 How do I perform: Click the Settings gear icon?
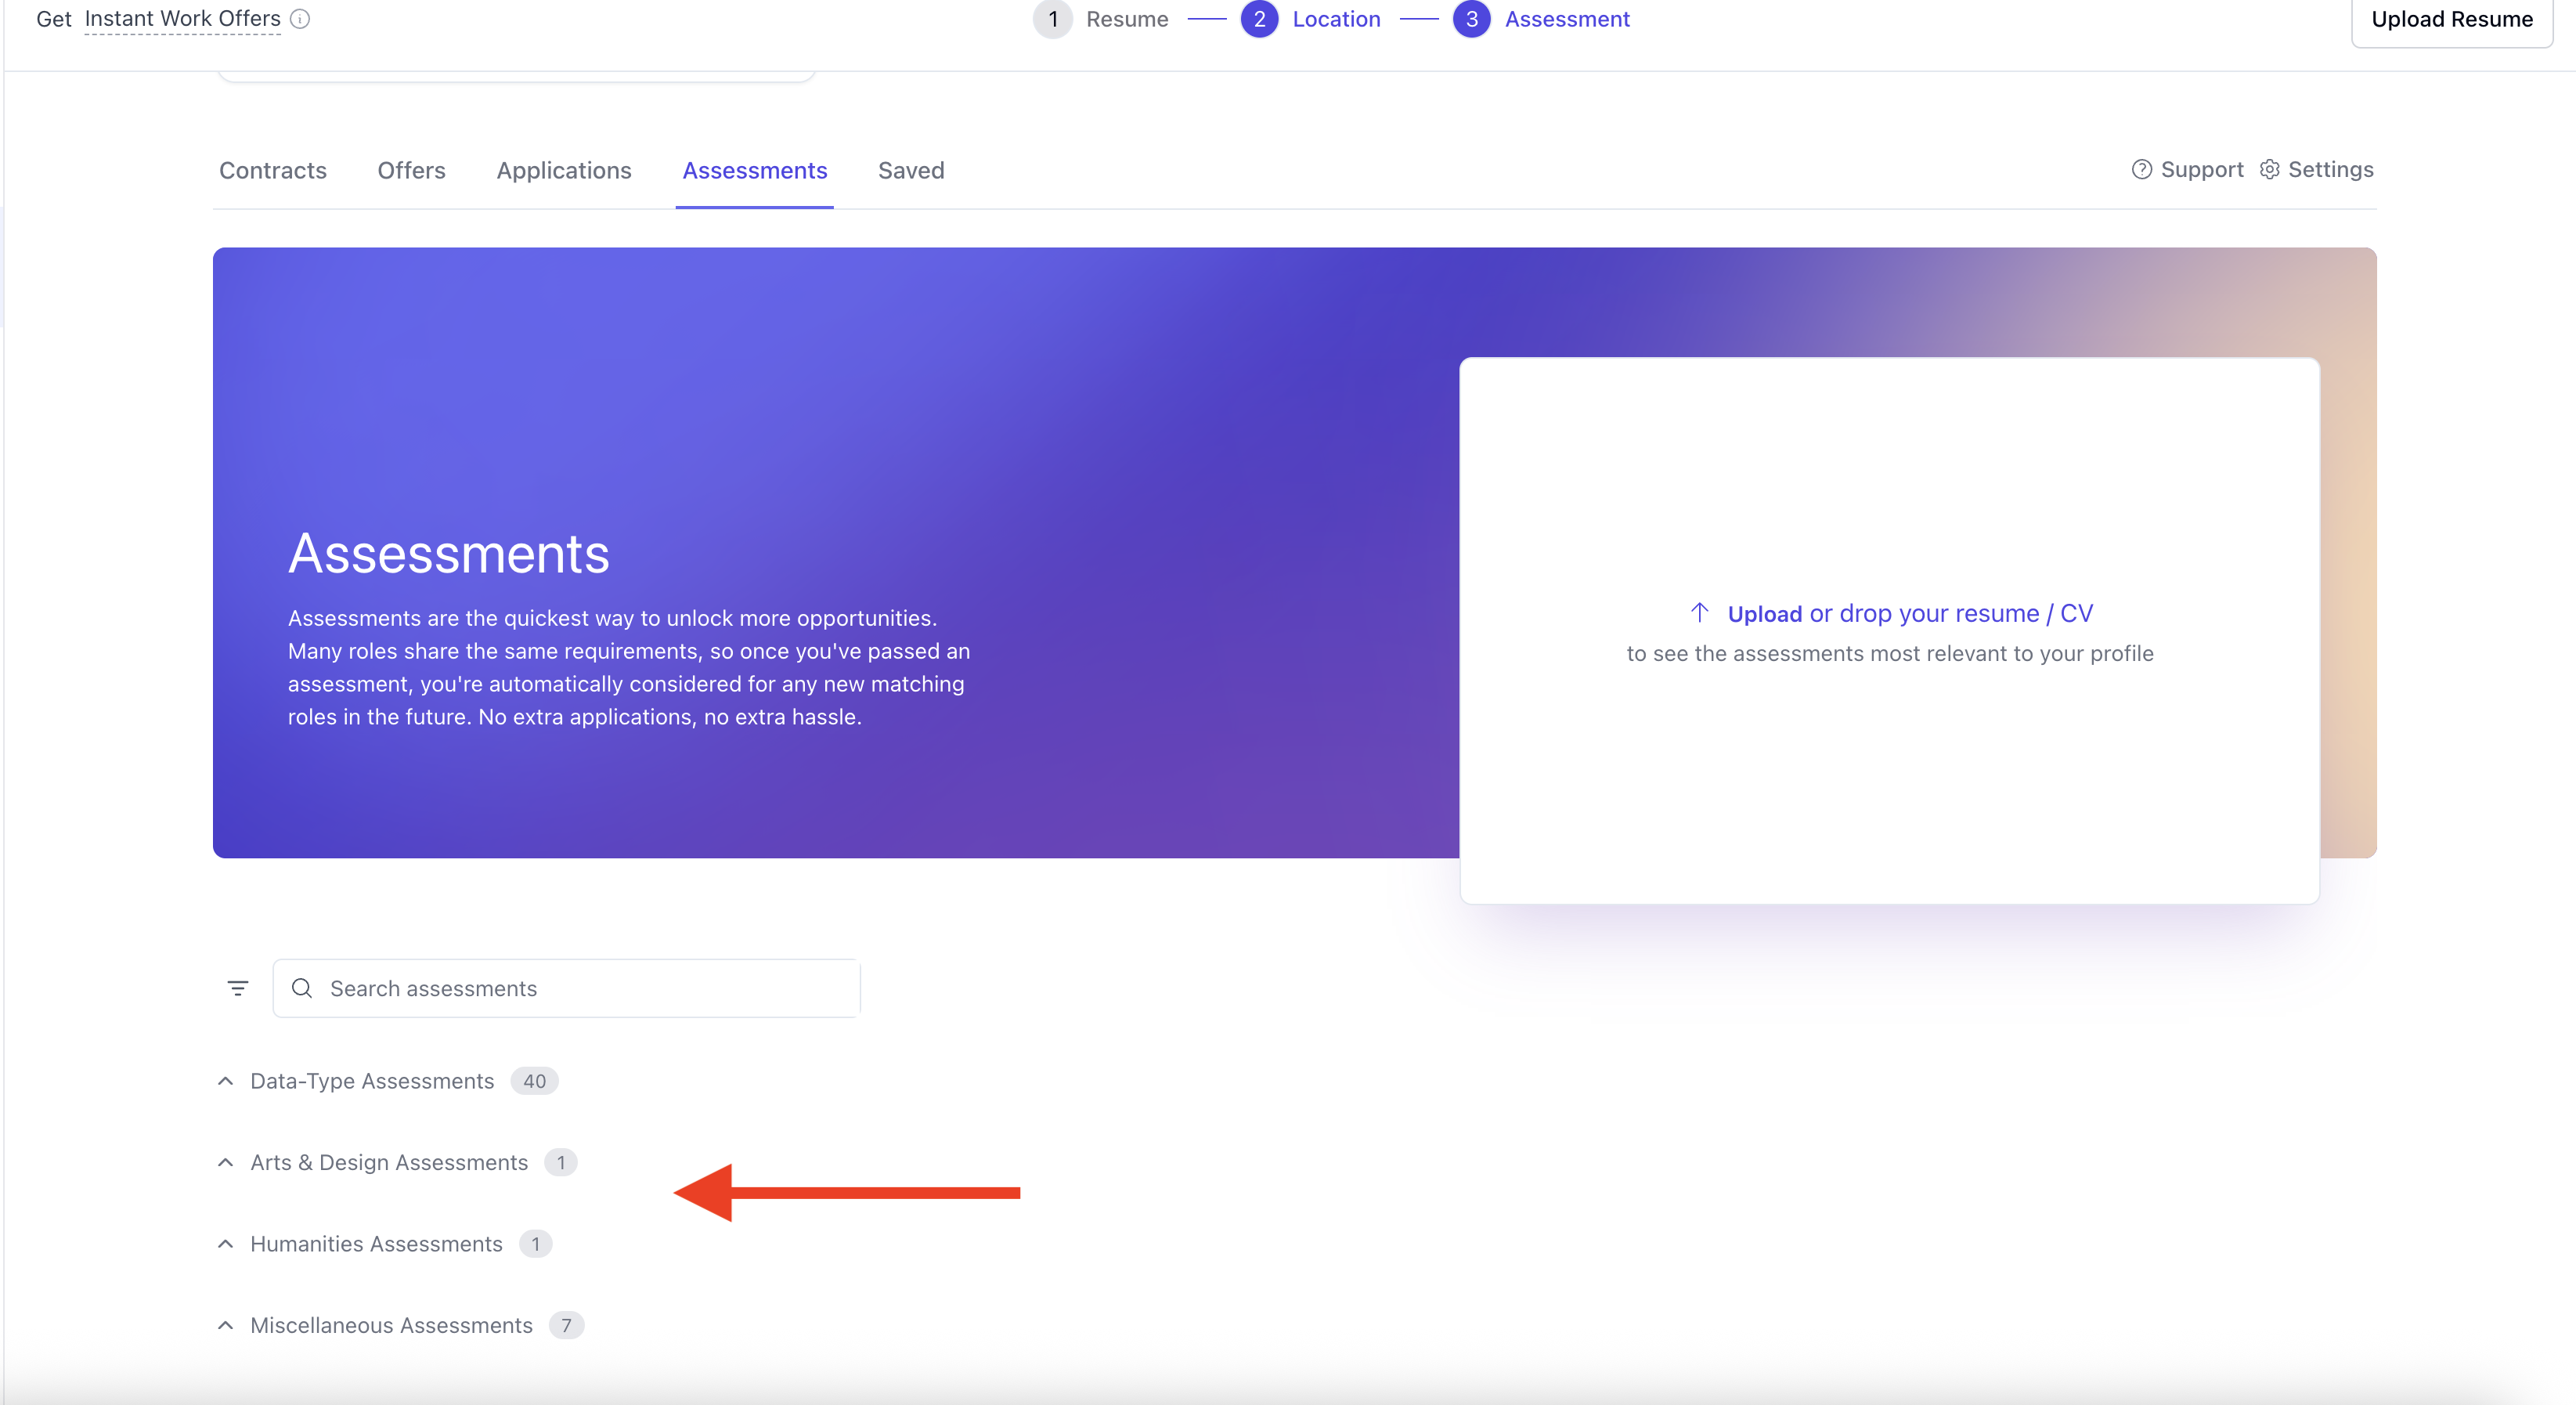(x=2269, y=170)
